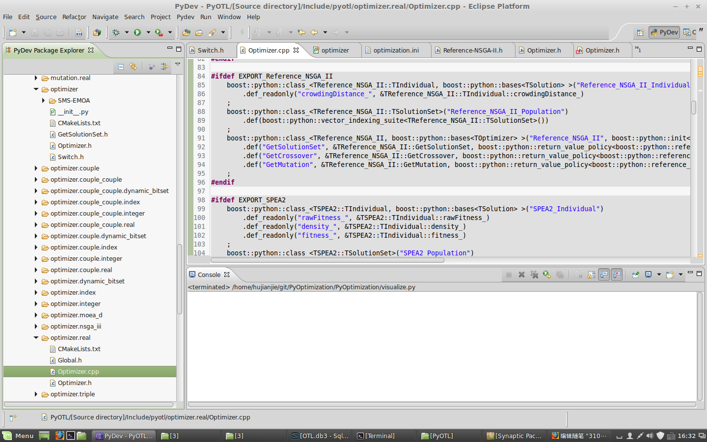Click the Back navigation arrow icon

click(x=314, y=32)
